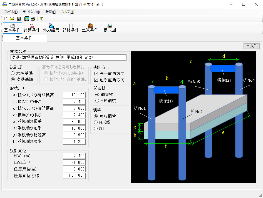Click the window resize grip
263x198 pixels.
tap(261, 196)
